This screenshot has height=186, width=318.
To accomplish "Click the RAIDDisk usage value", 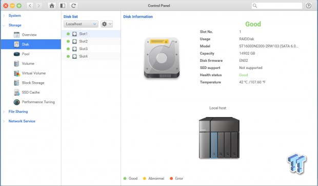I will pyautogui.click(x=246, y=39).
